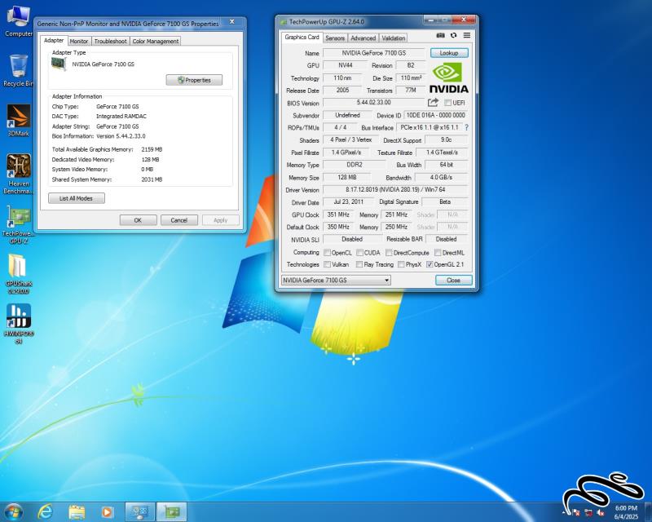Viewport: 652px width, 522px height.
Task: Open the GPU-Z hamburger menu icon
Action: (467, 35)
